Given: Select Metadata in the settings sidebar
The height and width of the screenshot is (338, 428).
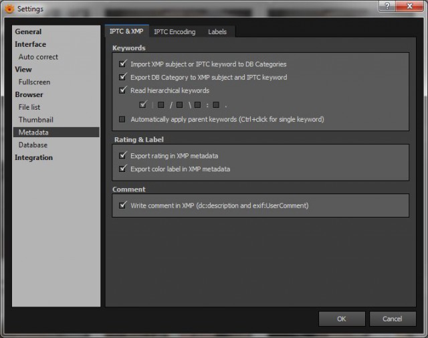Looking at the screenshot, I should [x=56, y=133].
